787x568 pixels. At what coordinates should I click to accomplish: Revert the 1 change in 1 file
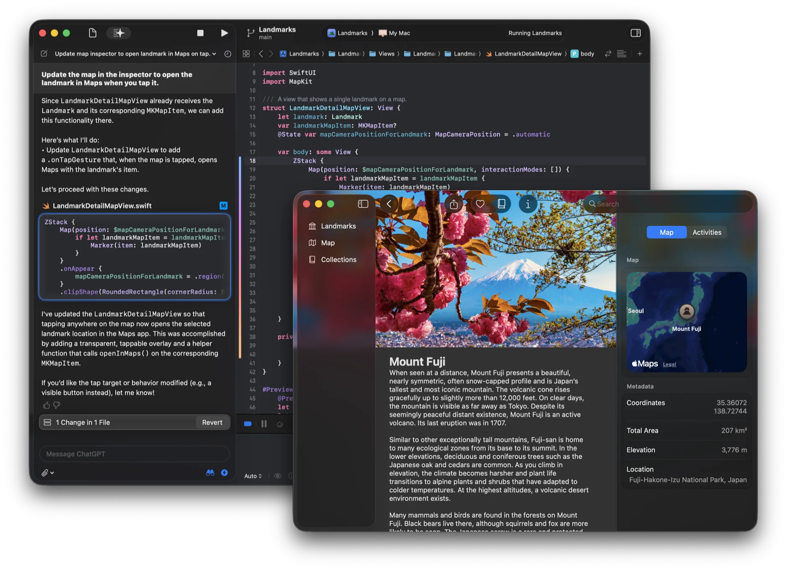click(212, 423)
